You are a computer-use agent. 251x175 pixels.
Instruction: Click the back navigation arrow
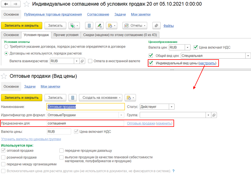tap(6, 4)
